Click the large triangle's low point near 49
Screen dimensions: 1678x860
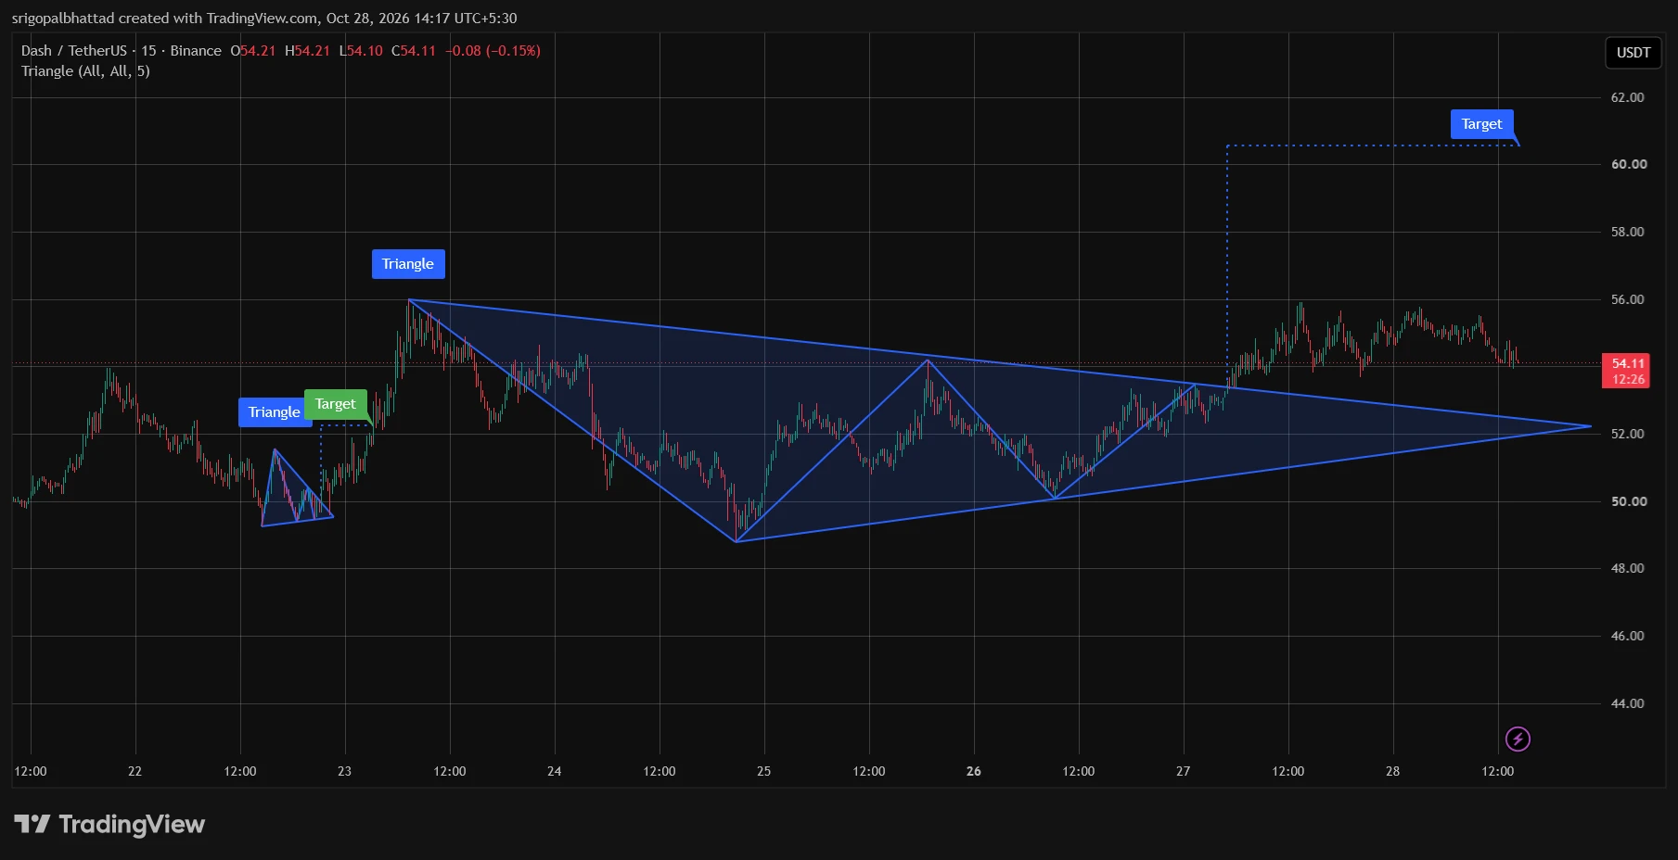[736, 541]
